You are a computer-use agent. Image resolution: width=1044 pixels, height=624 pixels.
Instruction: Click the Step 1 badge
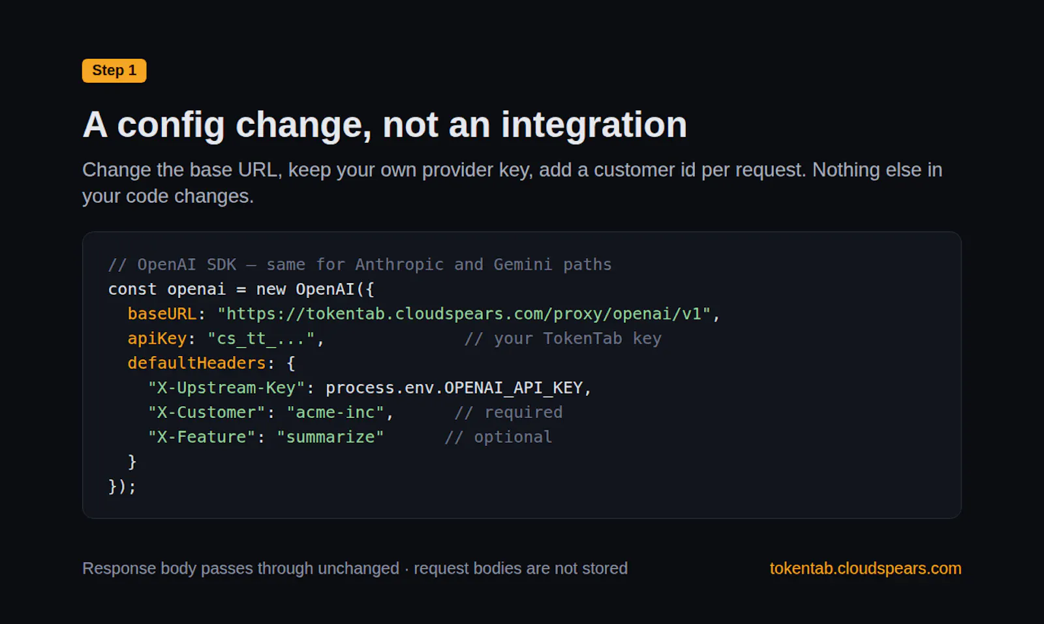click(114, 70)
